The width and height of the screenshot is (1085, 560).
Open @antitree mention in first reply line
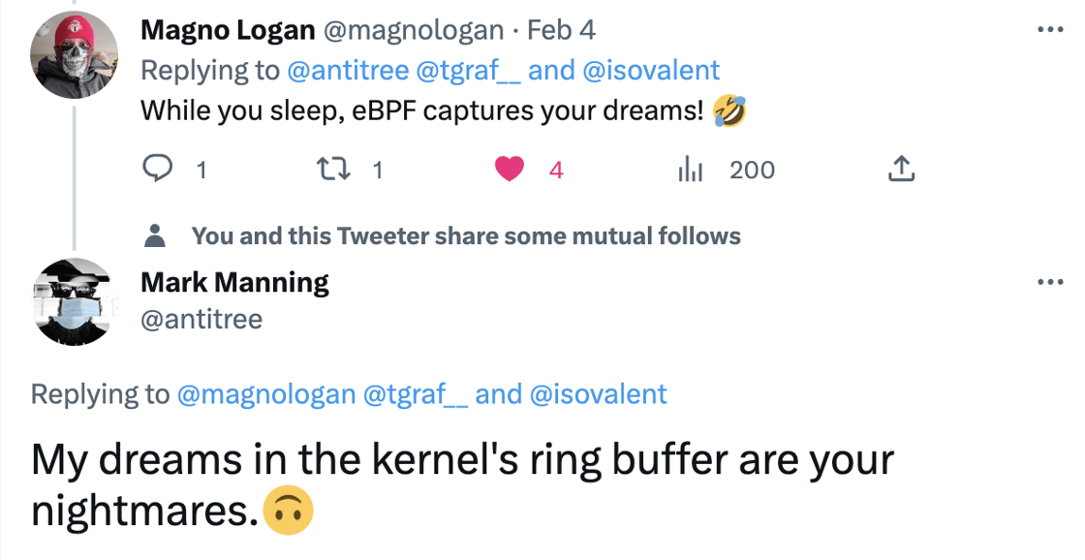[x=346, y=71]
